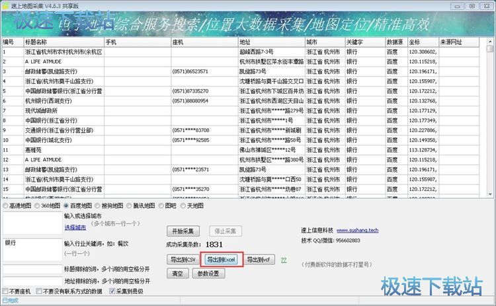Sort by the 手机 column header
Image resolution: width=496 pixels, height=306 pixels.
tap(138, 42)
